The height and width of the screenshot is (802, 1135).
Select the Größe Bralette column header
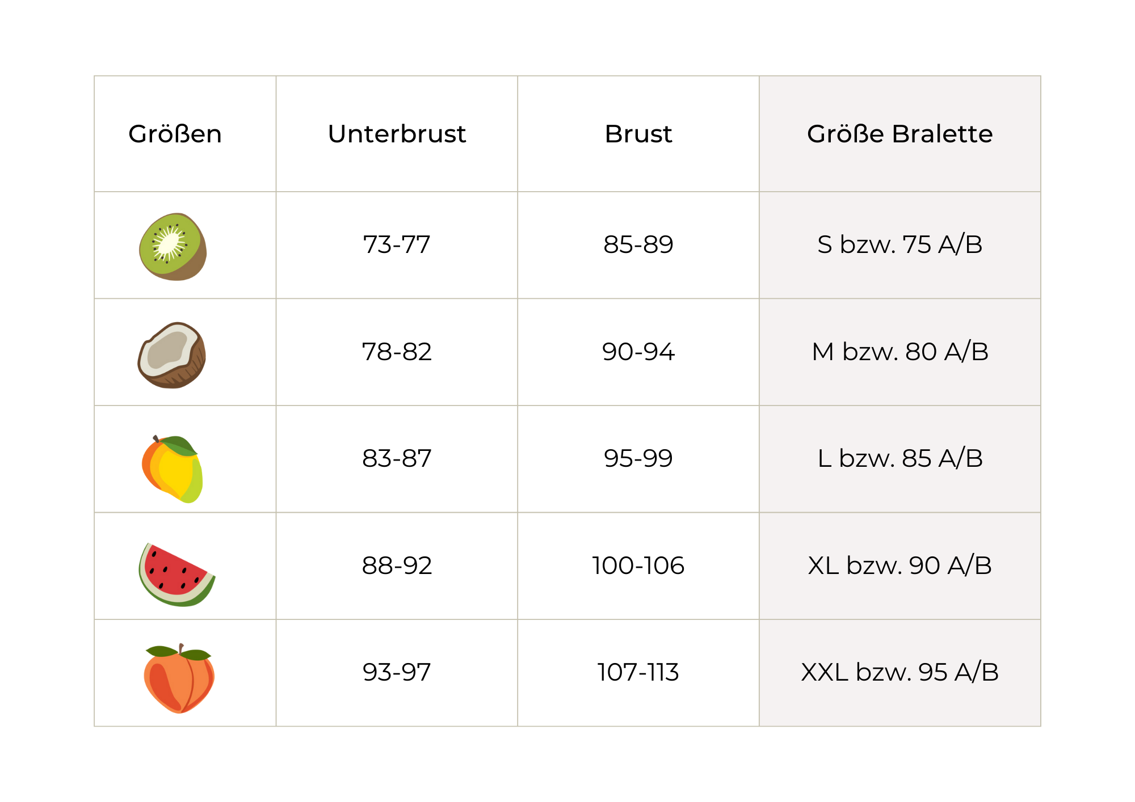[x=899, y=134]
